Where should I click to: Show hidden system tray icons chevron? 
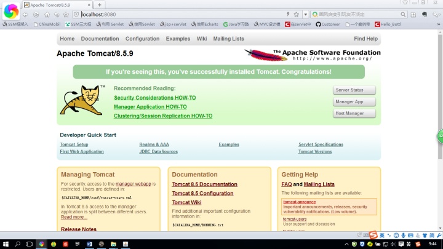click(346, 244)
